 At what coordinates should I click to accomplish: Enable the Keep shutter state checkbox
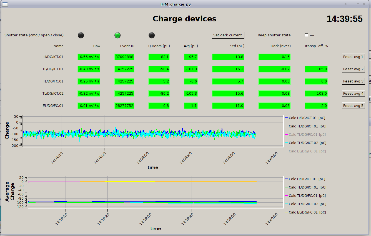(306, 35)
